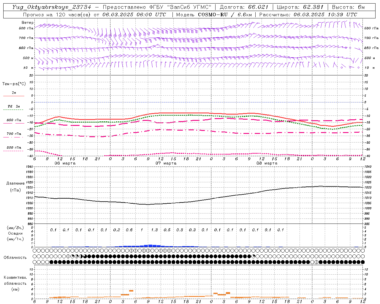Click the 3-hour precipitation value 0.6

point(129,230)
